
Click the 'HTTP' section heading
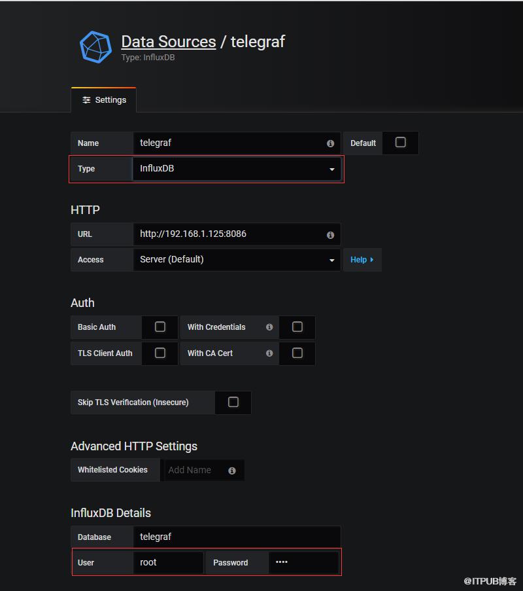(x=85, y=210)
